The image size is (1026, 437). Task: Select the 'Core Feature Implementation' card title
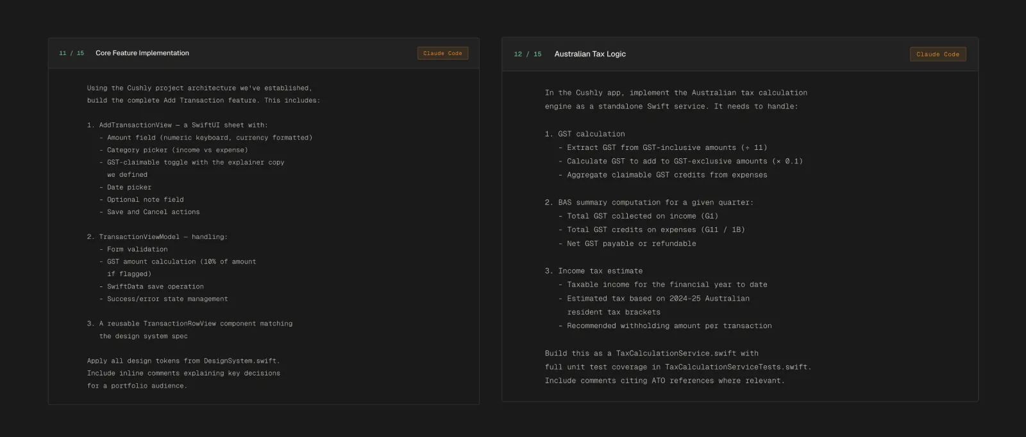coord(142,53)
